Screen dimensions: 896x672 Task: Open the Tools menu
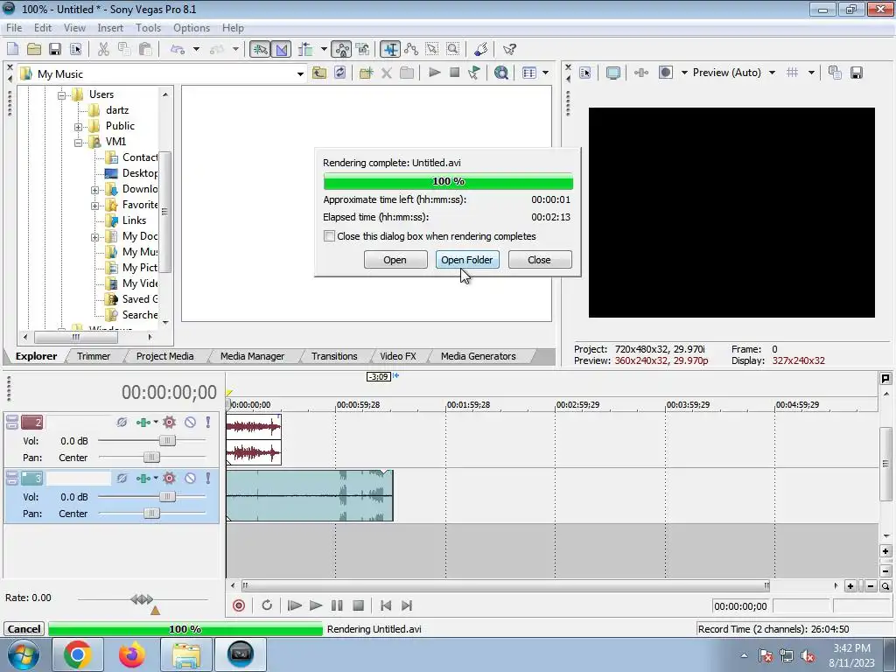[148, 27]
